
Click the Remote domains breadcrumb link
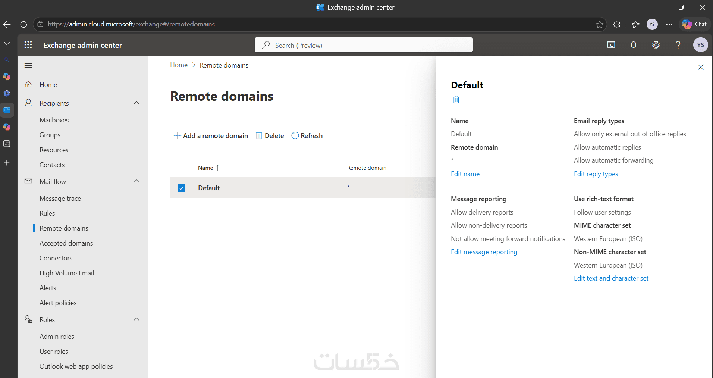[224, 65]
